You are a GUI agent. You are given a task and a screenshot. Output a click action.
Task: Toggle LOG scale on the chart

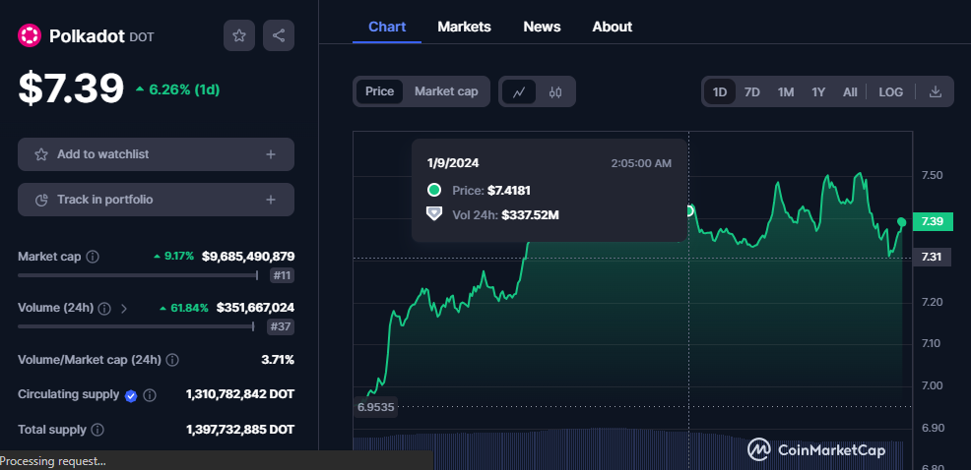coord(890,92)
